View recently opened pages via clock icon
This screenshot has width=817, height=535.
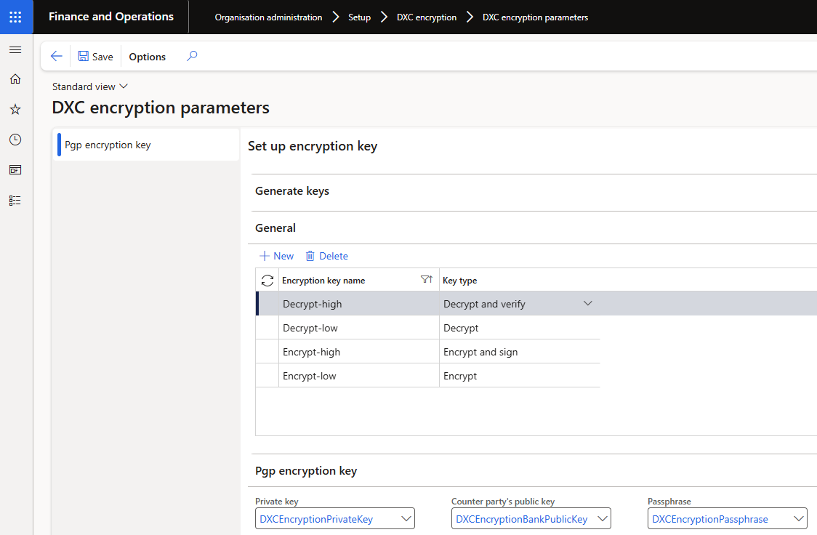[x=15, y=139]
